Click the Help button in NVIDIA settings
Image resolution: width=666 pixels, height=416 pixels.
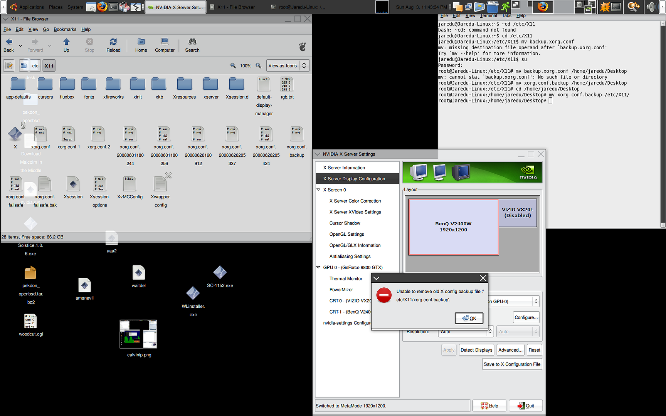[x=489, y=406]
